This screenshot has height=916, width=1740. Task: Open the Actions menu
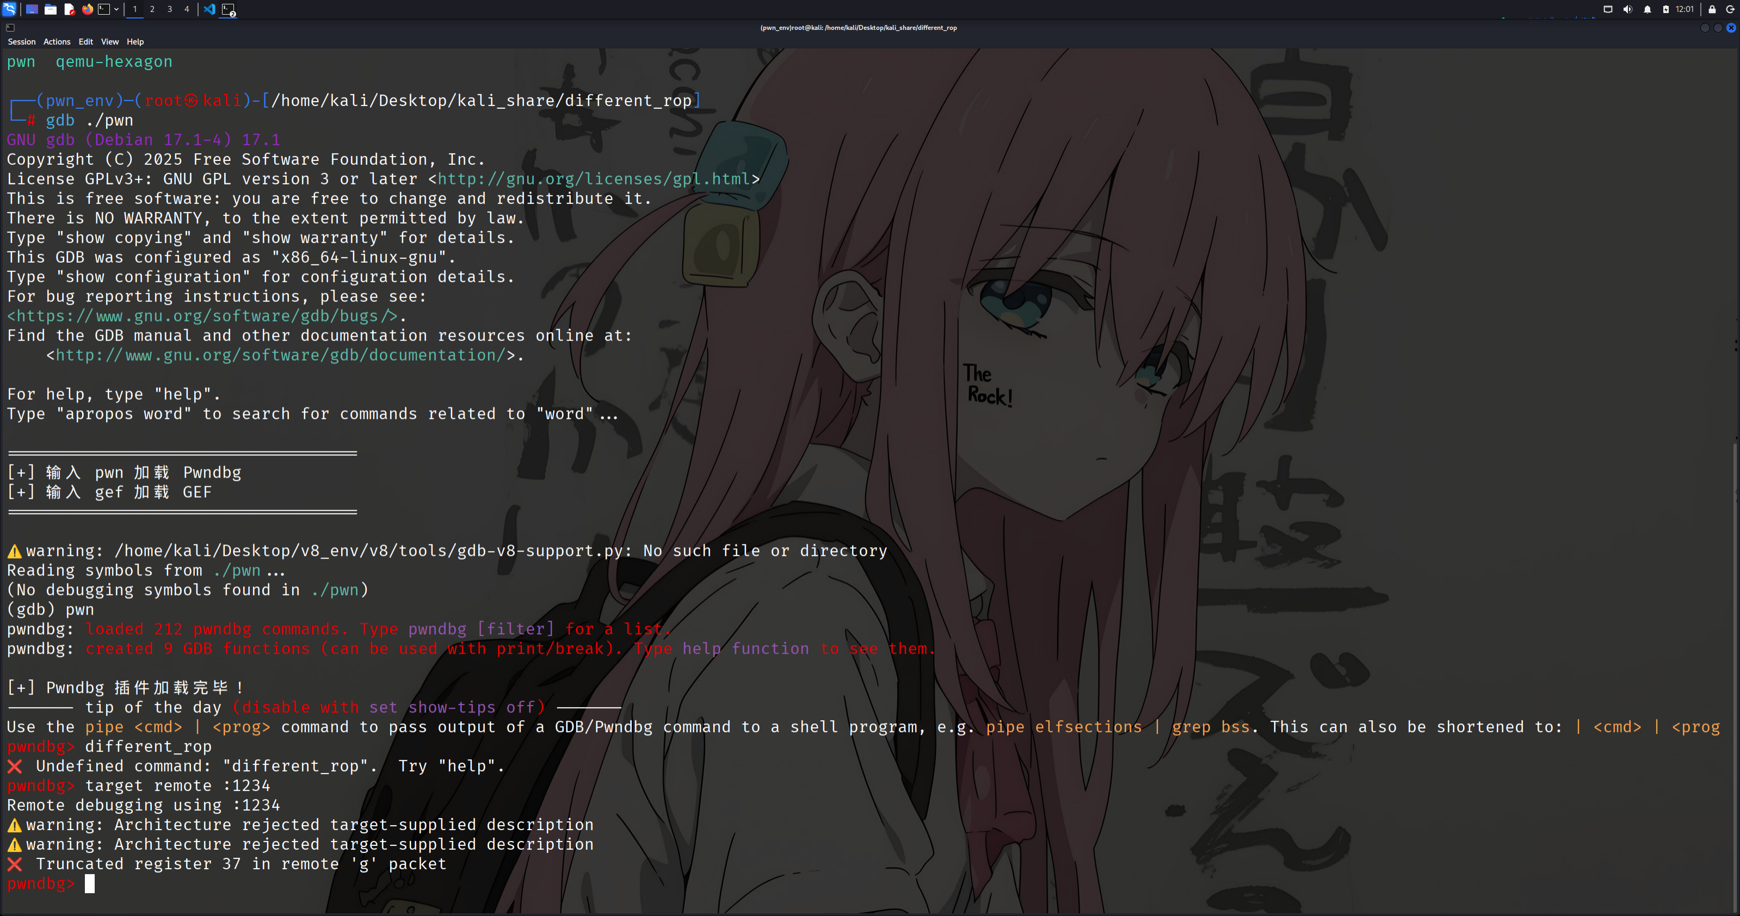pyautogui.click(x=57, y=42)
